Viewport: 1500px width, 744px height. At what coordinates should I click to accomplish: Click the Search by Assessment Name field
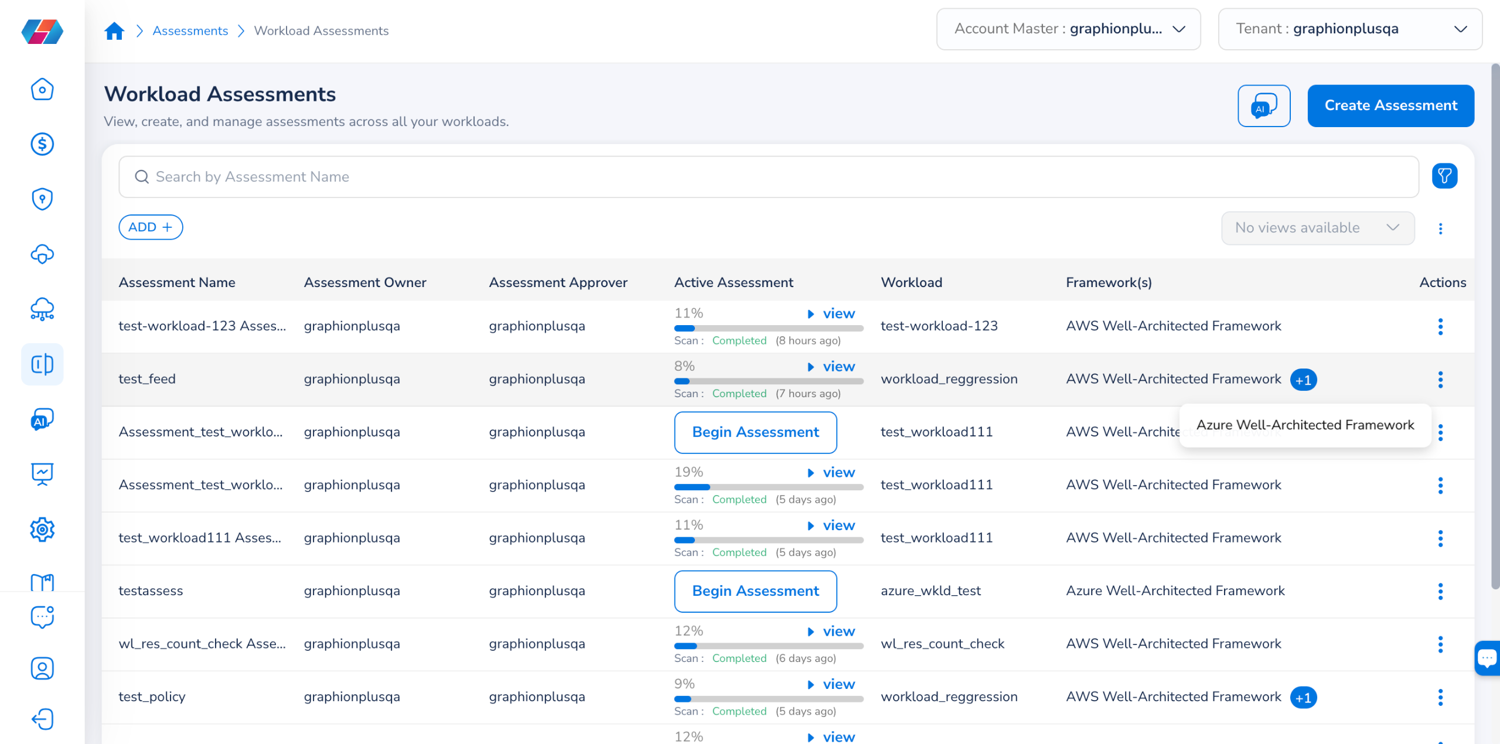pyautogui.click(x=768, y=177)
